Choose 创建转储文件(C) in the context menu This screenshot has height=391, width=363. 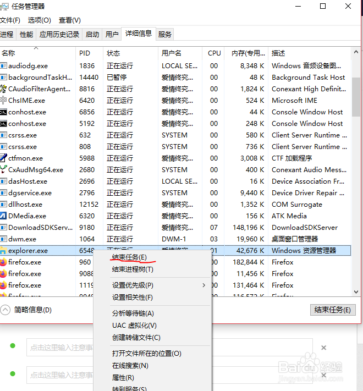pos(136,338)
